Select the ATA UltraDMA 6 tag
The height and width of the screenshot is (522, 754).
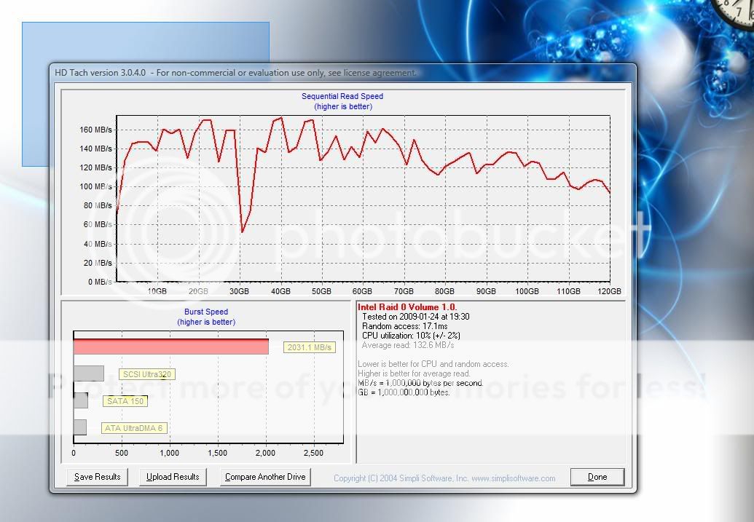[x=134, y=427]
